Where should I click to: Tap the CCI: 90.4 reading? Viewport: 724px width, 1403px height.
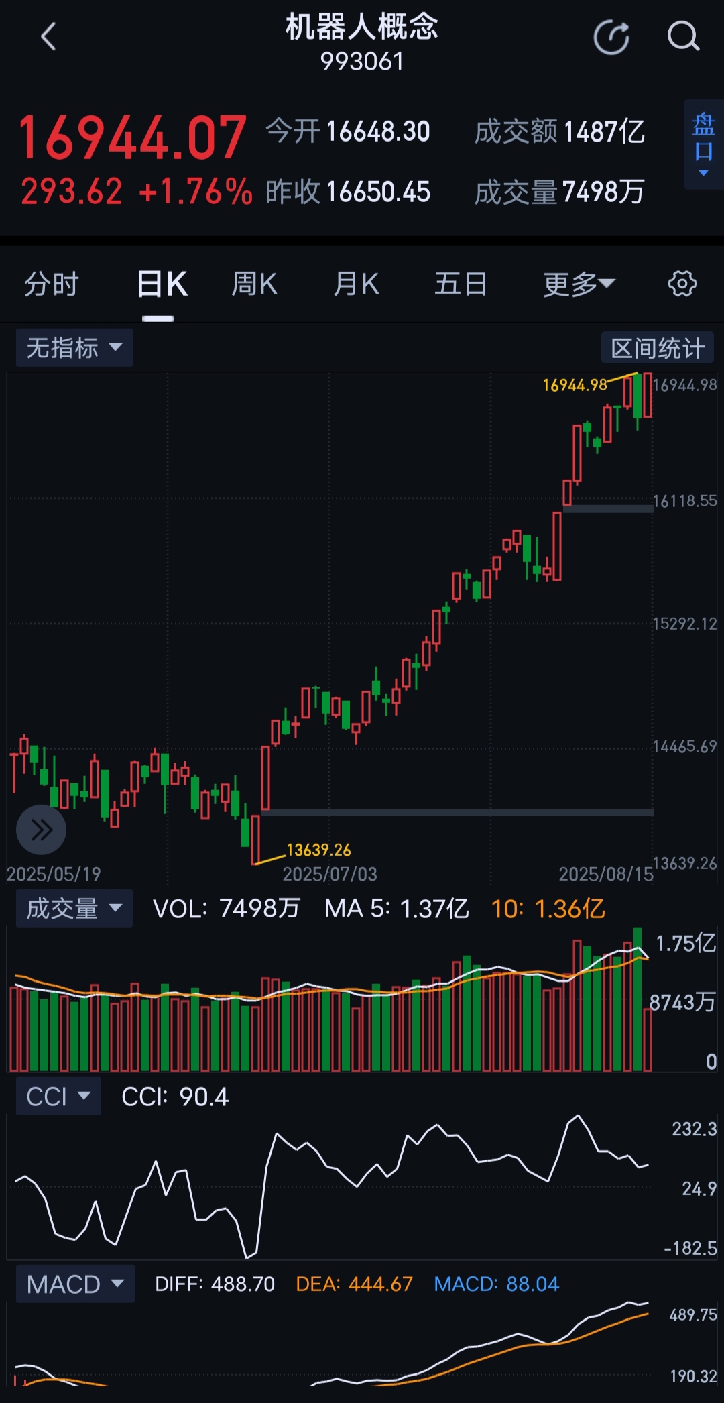coord(175,1097)
